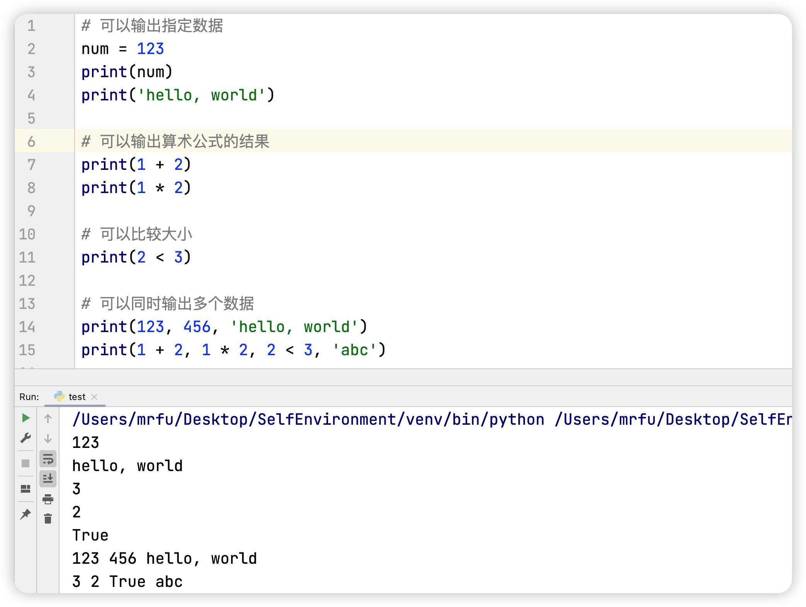Click the print('hello, world') code line
This screenshot has height=607, width=806.
(178, 95)
